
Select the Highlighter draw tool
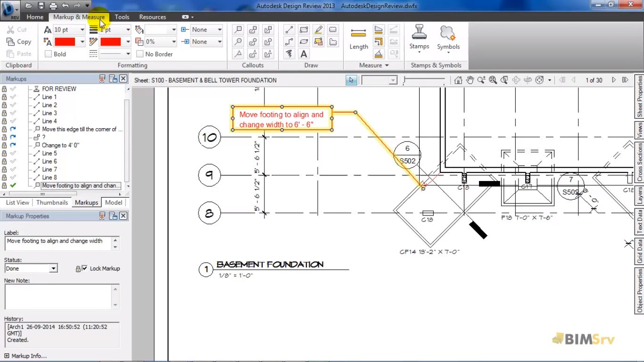[x=319, y=30]
